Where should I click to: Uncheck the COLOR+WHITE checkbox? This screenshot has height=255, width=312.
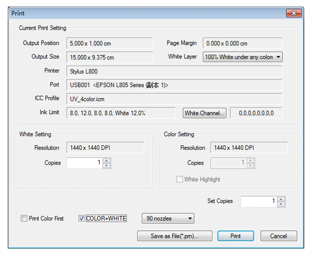(82, 218)
